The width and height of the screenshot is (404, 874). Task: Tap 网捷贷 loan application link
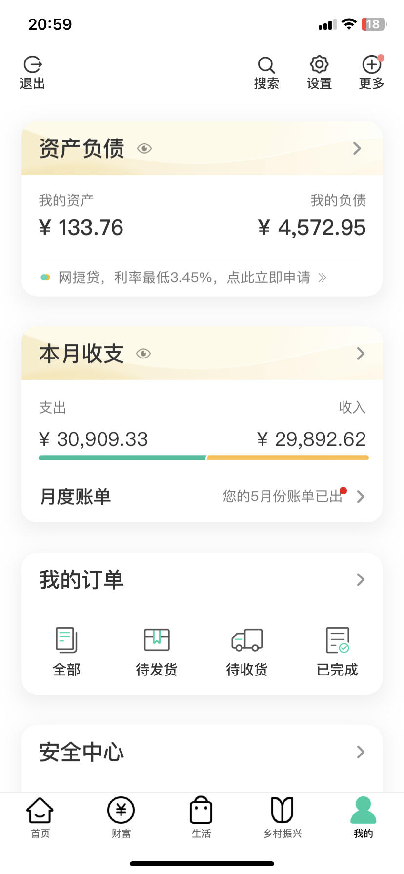(x=183, y=278)
